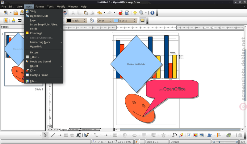The height and width of the screenshot is (144, 247).
Task: Expand the Picture submenu
Action: pyautogui.click(x=44, y=53)
